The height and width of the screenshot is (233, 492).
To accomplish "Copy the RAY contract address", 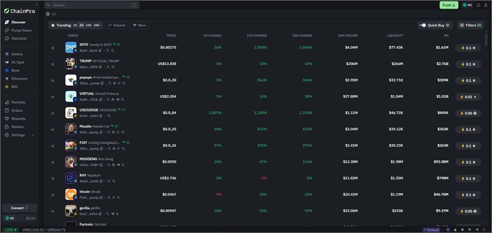I will [101, 181].
